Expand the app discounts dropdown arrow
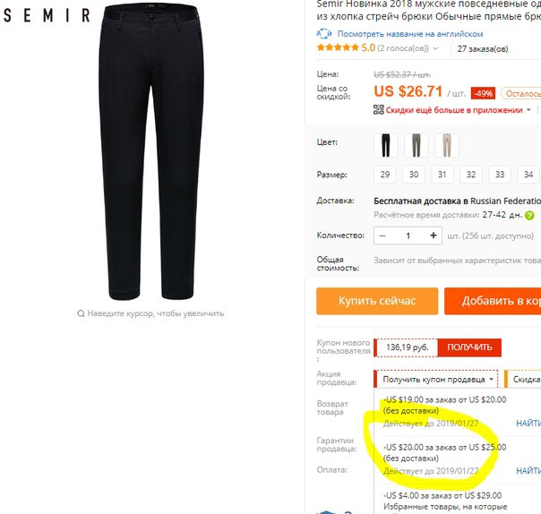 (x=528, y=110)
